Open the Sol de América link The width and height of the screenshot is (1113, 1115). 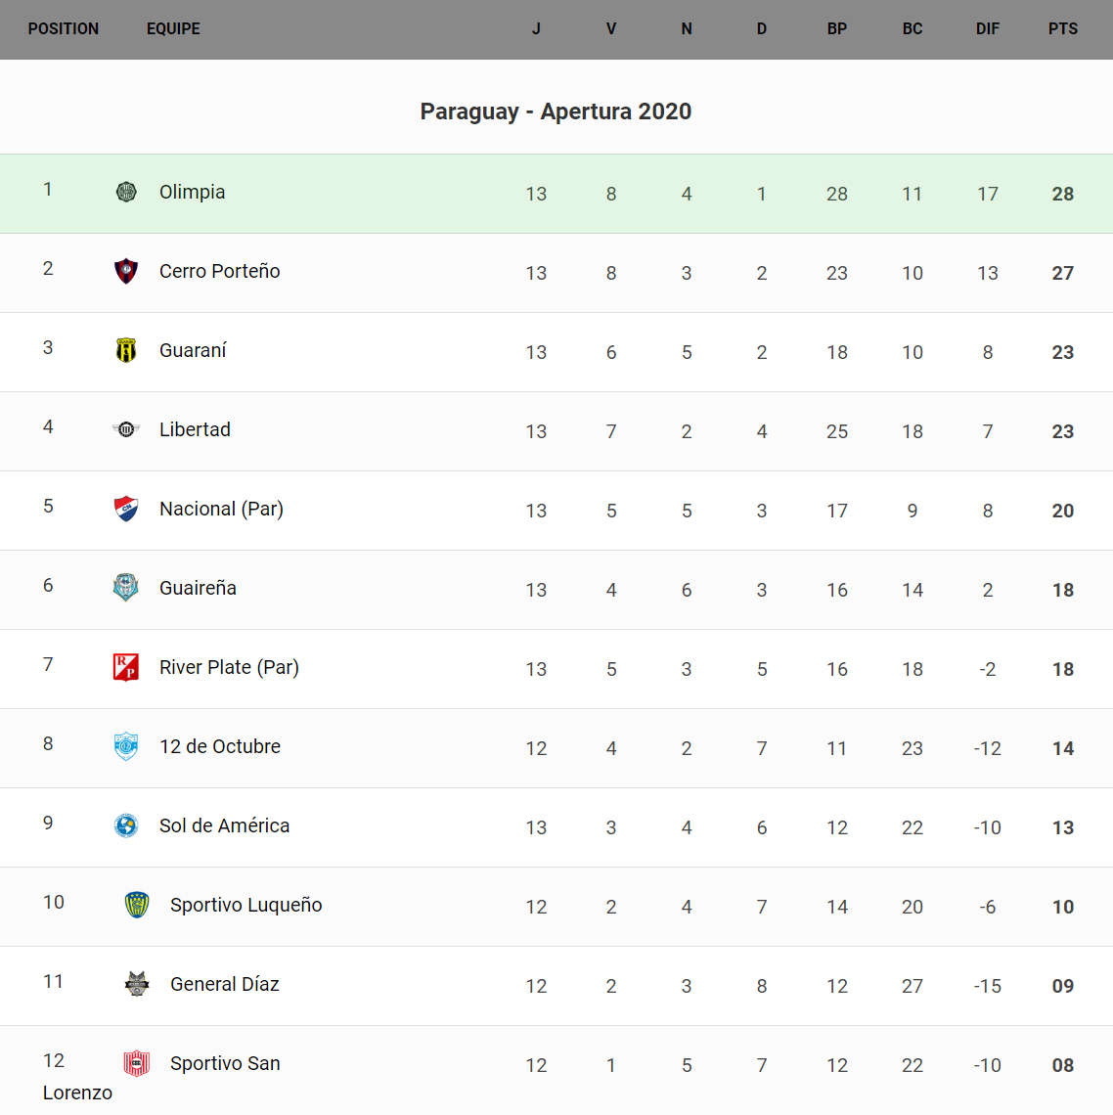coord(225,825)
